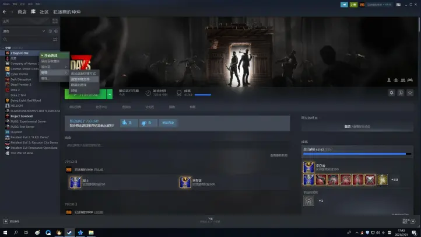Expand the 添加至 submenu
Image resolution: width=421 pixels, height=237 pixels.
coord(54,67)
